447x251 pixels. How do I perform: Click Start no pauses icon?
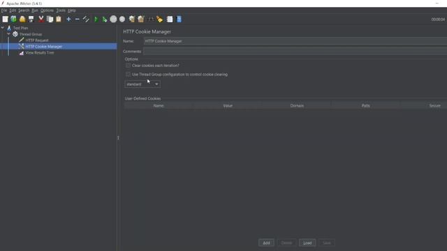(x=105, y=19)
